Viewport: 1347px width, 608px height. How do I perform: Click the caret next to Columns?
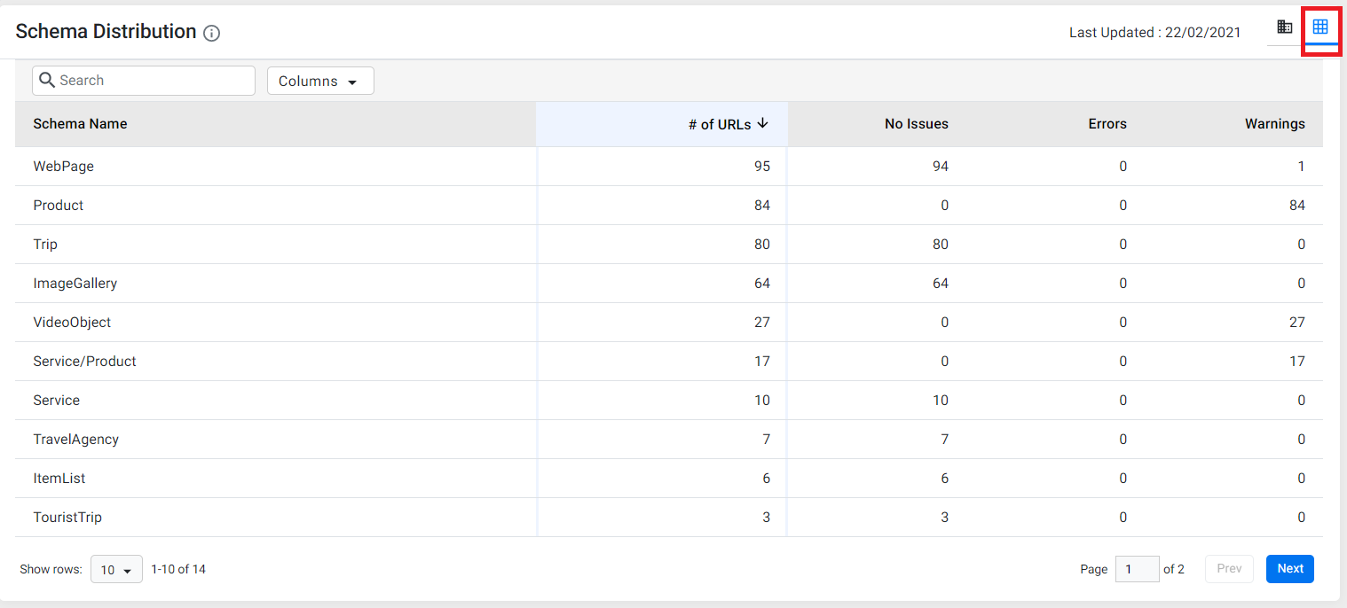(x=352, y=82)
